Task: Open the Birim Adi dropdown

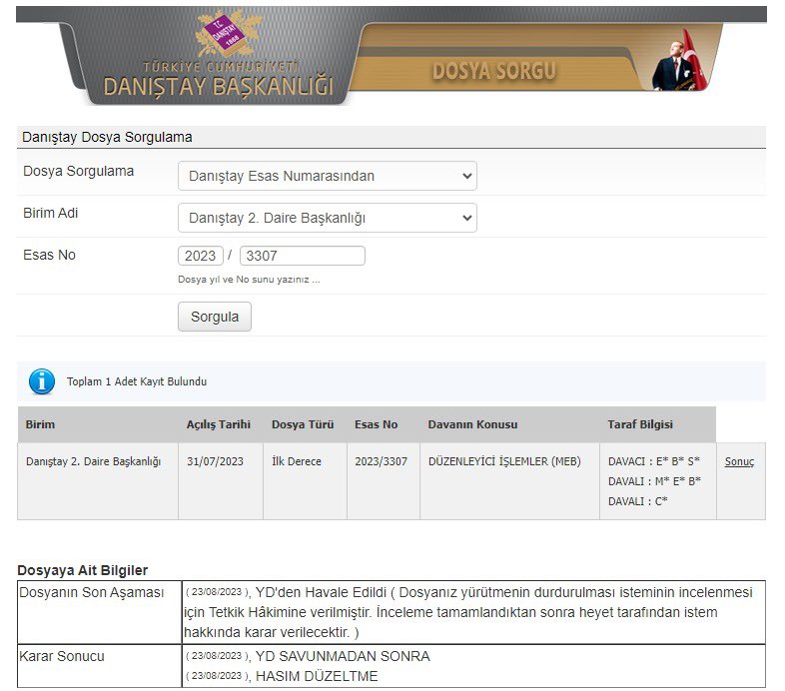Action: [328, 218]
